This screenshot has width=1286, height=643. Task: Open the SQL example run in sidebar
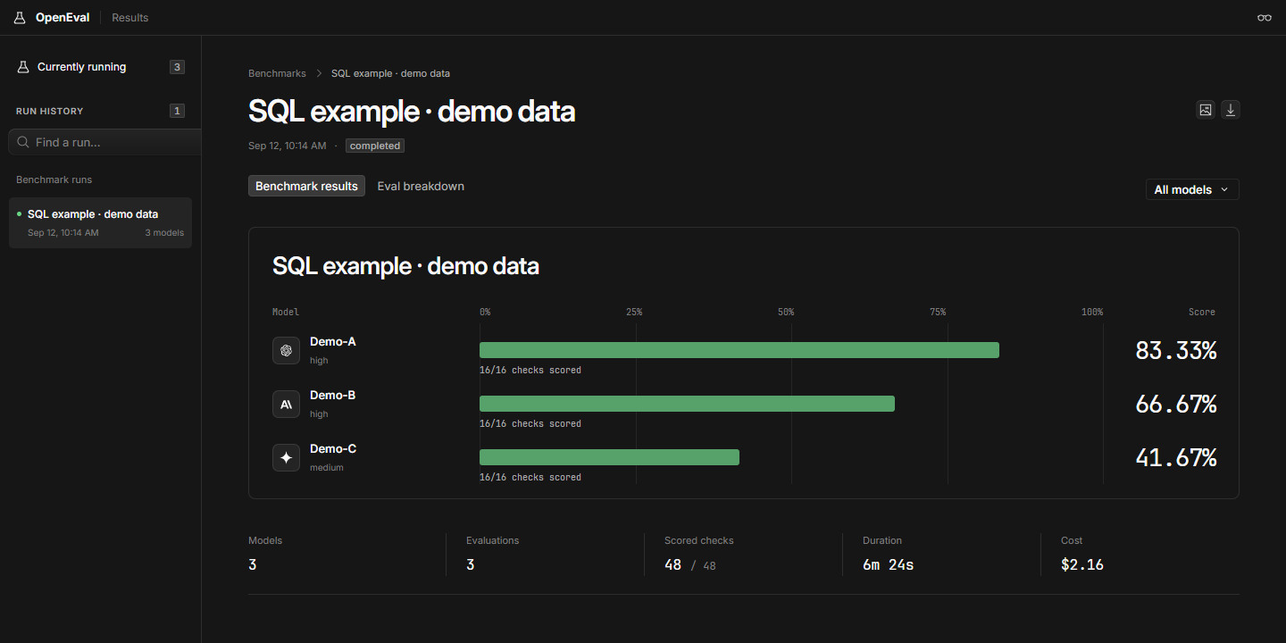pos(100,222)
